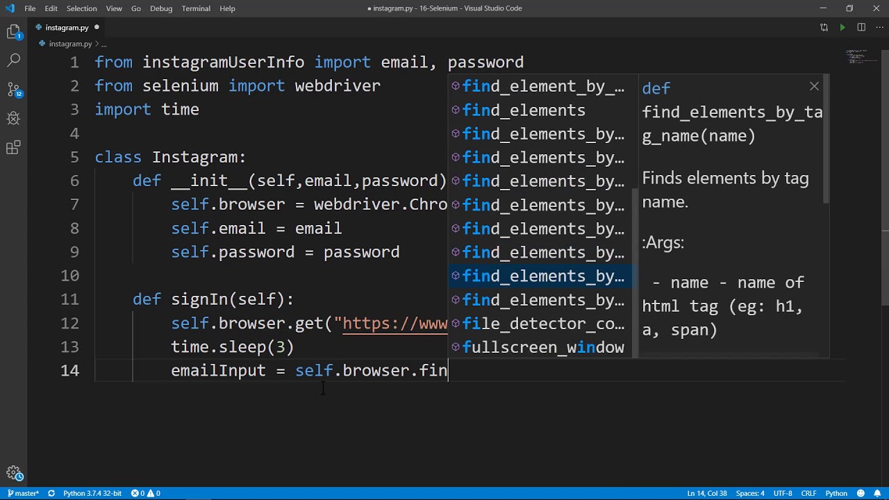Choose the fullscreen_window suggestion
Image resolution: width=889 pixels, height=500 pixels.
click(541, 347)
